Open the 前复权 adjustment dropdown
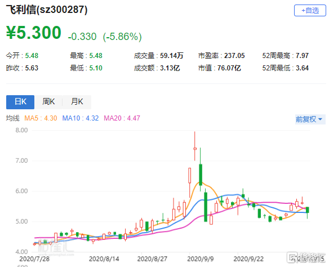The height and width of the screenshot is (267, 329). coord(310,119)
